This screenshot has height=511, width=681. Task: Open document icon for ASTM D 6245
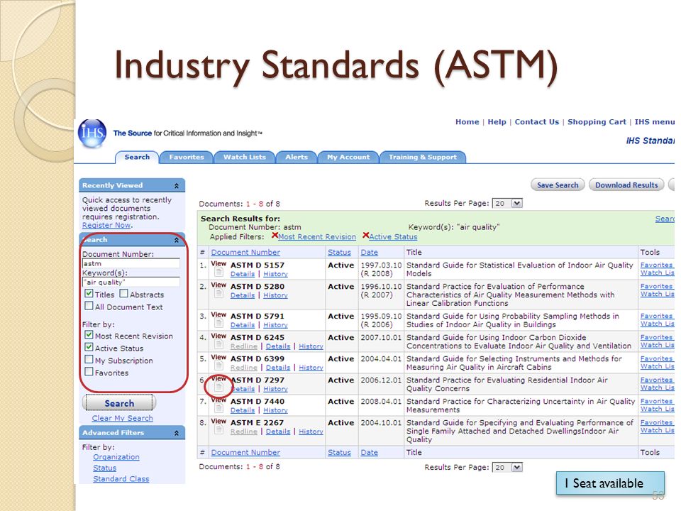point(219,345)
